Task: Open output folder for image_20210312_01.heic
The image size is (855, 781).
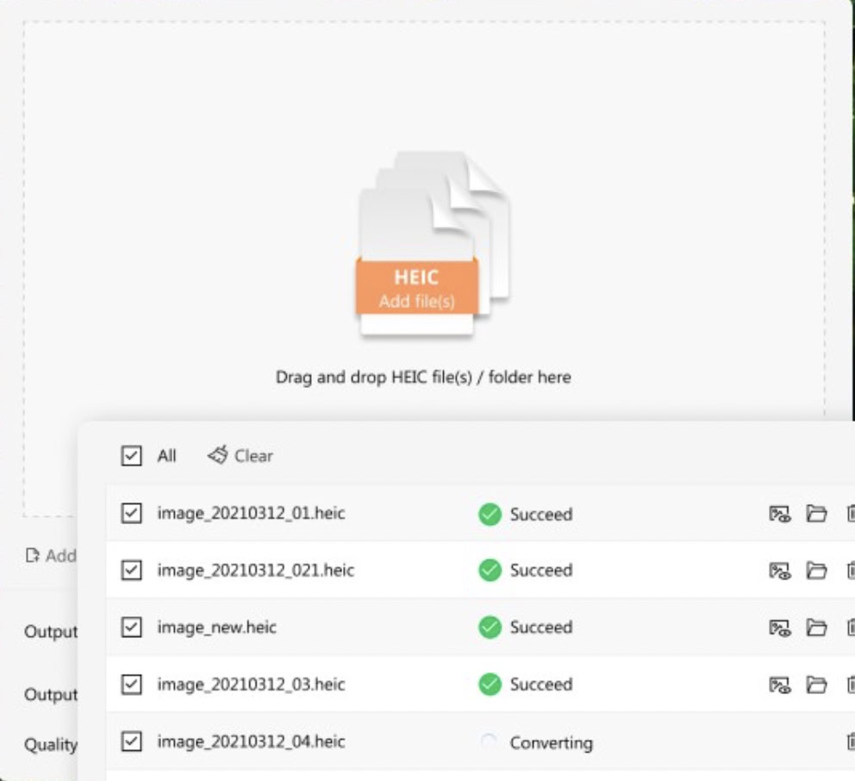Action: coord(815,515)
